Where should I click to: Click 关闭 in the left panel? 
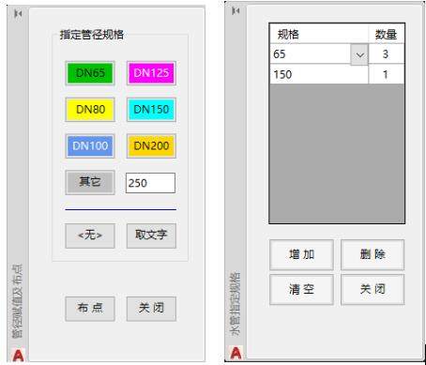(x=151, y=309)
